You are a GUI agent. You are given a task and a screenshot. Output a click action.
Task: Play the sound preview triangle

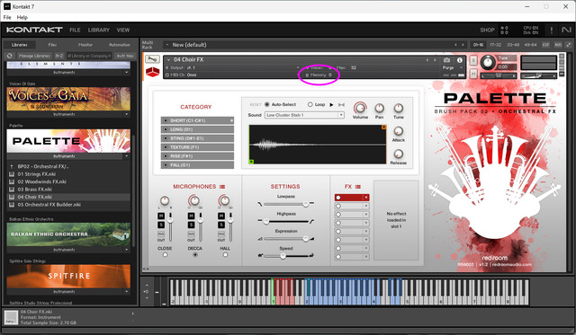331,105
